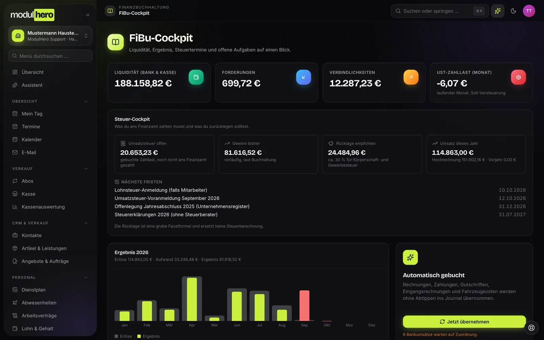Click the April bar in Ergebnis chart

192,299
